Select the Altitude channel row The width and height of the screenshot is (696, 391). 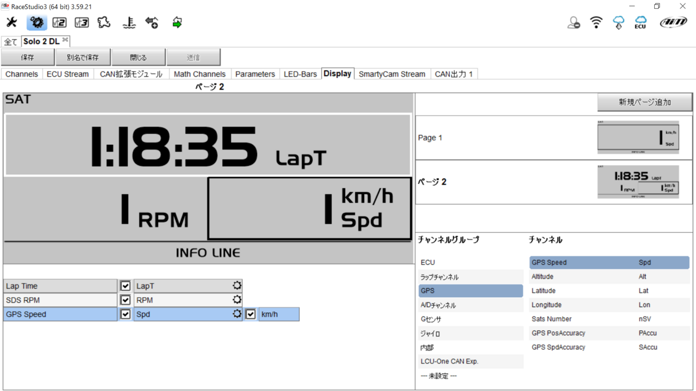609,277
